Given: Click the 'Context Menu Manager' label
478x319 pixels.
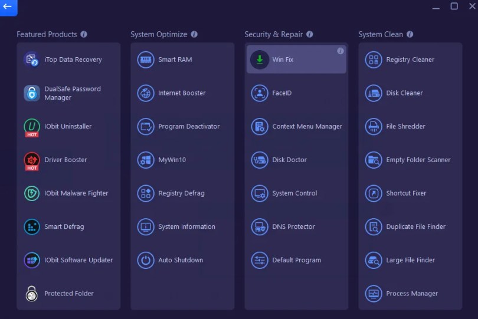Looking at the screenshot, I should click(x=307, y=126).
